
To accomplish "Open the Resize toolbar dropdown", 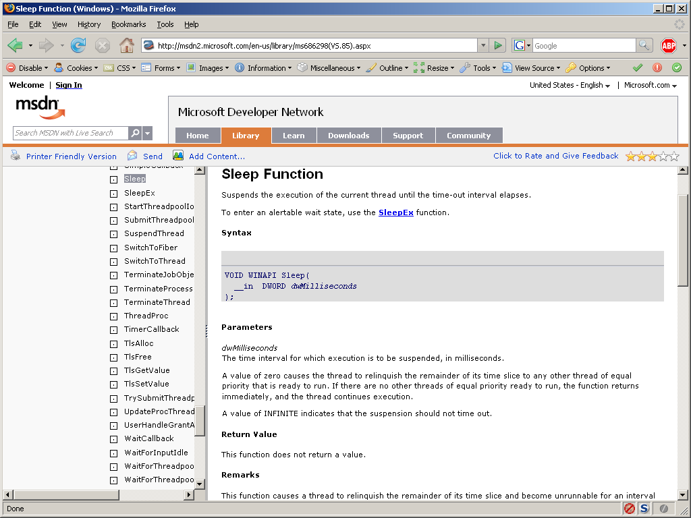I will coord(434,68).
